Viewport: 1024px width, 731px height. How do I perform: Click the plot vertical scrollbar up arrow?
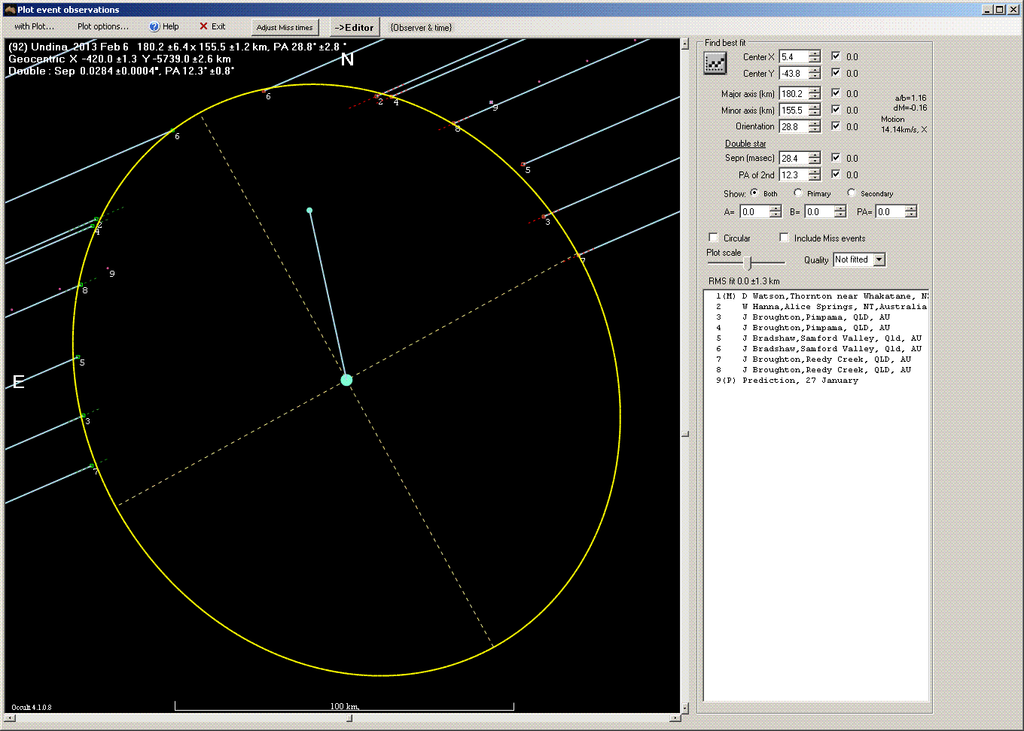684,44
